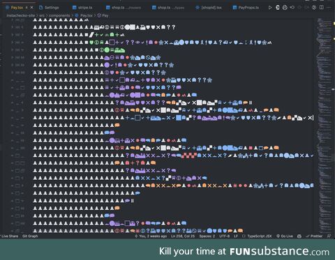
Task: Open the components breadcrumb folder
Action: (59, 15)
